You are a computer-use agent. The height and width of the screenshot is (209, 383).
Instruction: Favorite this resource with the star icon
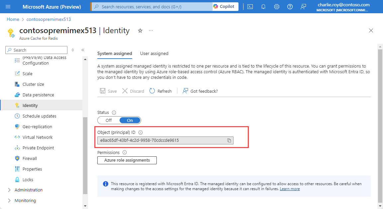tap(140, 30)
